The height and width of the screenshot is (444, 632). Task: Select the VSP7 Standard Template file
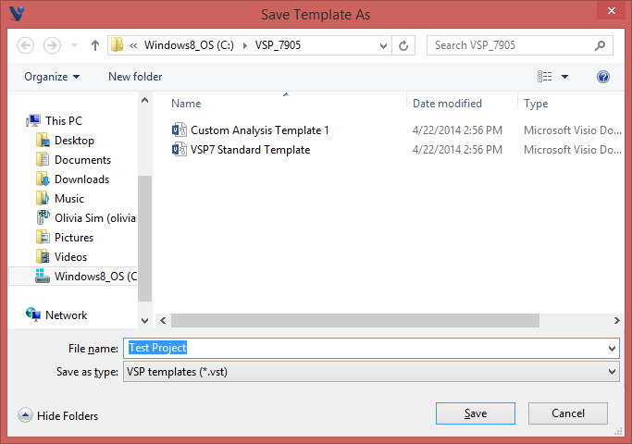tap(250, 150)
